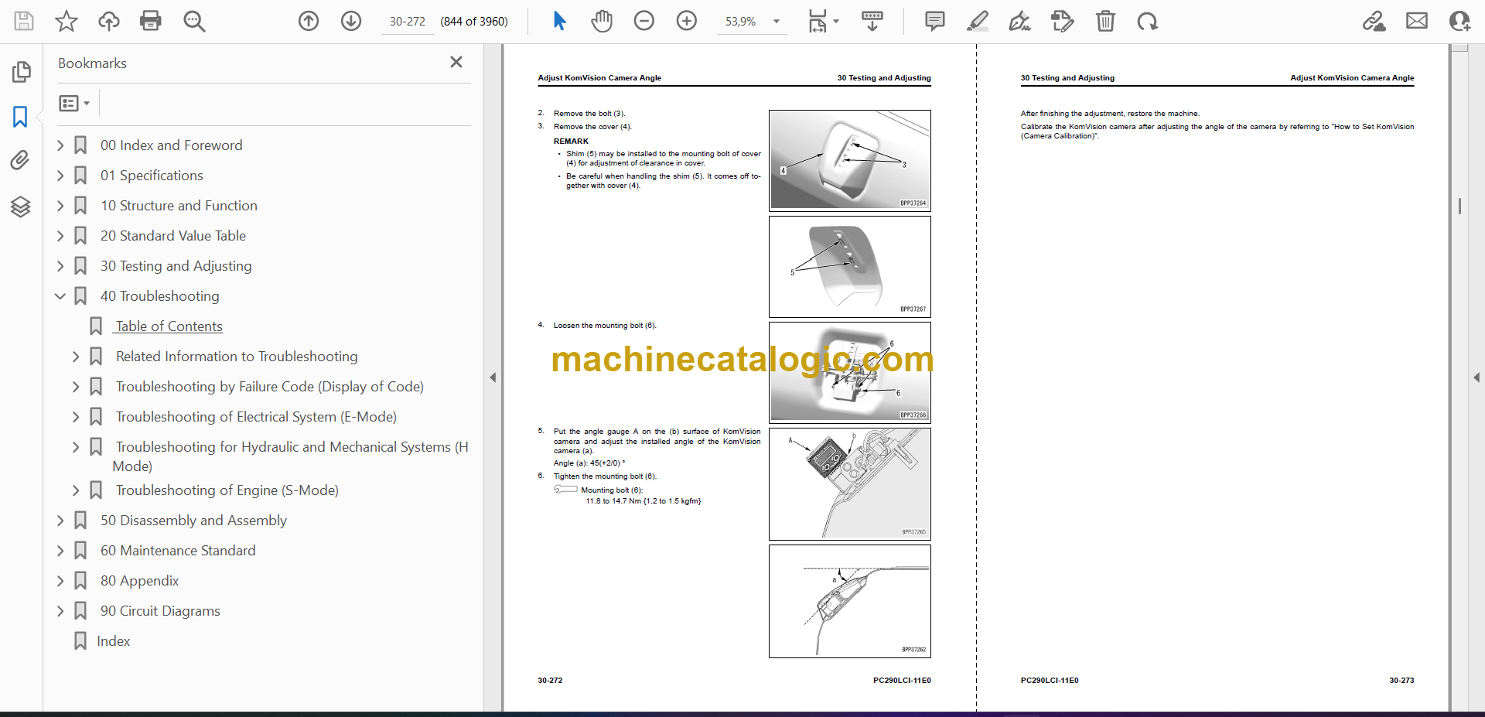Click the vertical scrollbar thumb
The width and height of the screenshot is (1485, 717).
pyautogui.click(x=1459, y=206)
